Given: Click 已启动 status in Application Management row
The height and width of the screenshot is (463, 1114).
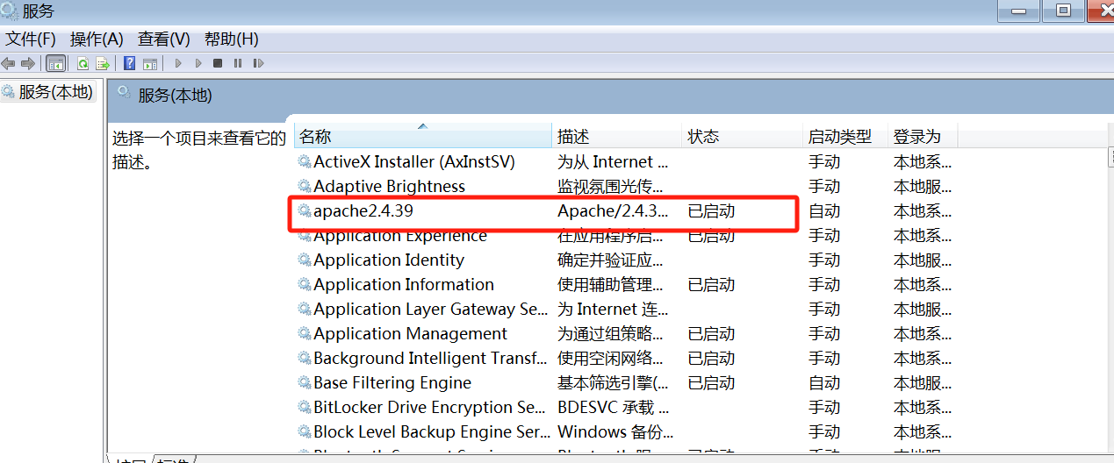Looking at the screenshot, I should coord(711,333).
